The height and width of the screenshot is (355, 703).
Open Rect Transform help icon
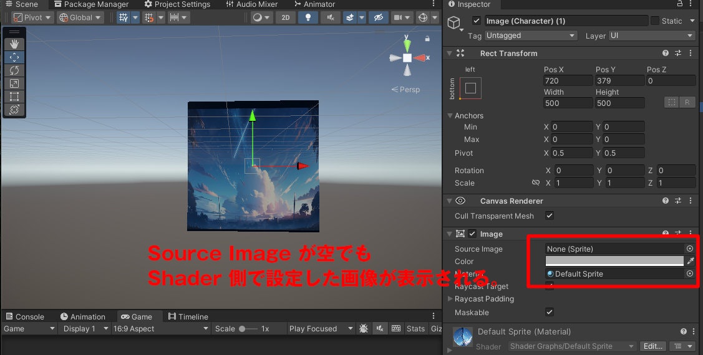point(666,53)
